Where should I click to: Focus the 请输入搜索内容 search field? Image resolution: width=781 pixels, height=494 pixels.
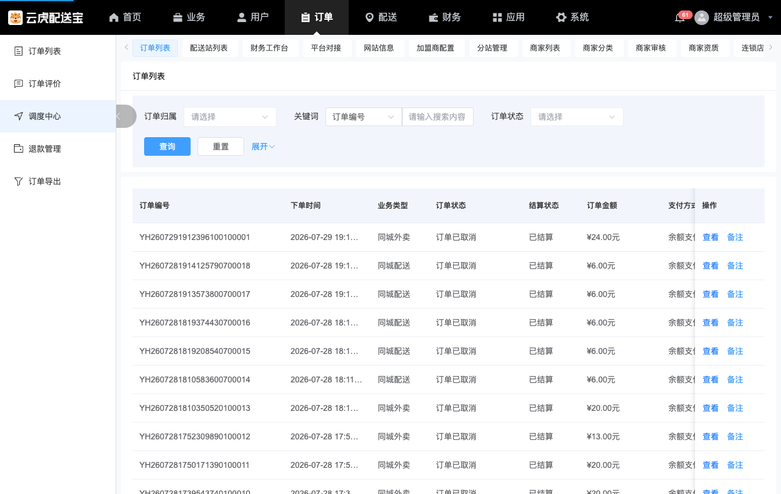point(438,117)
